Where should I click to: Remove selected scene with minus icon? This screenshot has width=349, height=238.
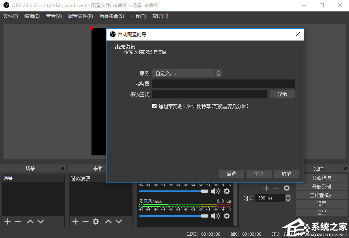tap(18, 221)
